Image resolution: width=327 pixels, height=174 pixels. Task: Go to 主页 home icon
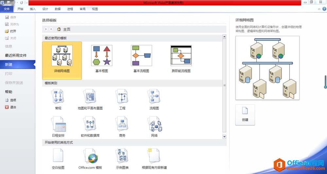(x=59, y=29)
